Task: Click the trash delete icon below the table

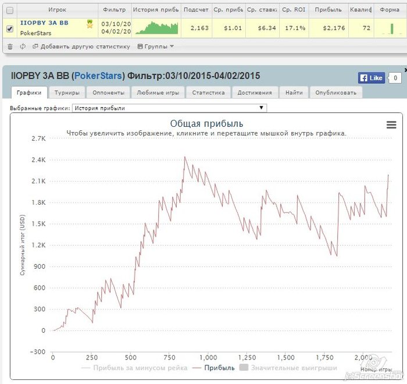Action: point(10,47)
